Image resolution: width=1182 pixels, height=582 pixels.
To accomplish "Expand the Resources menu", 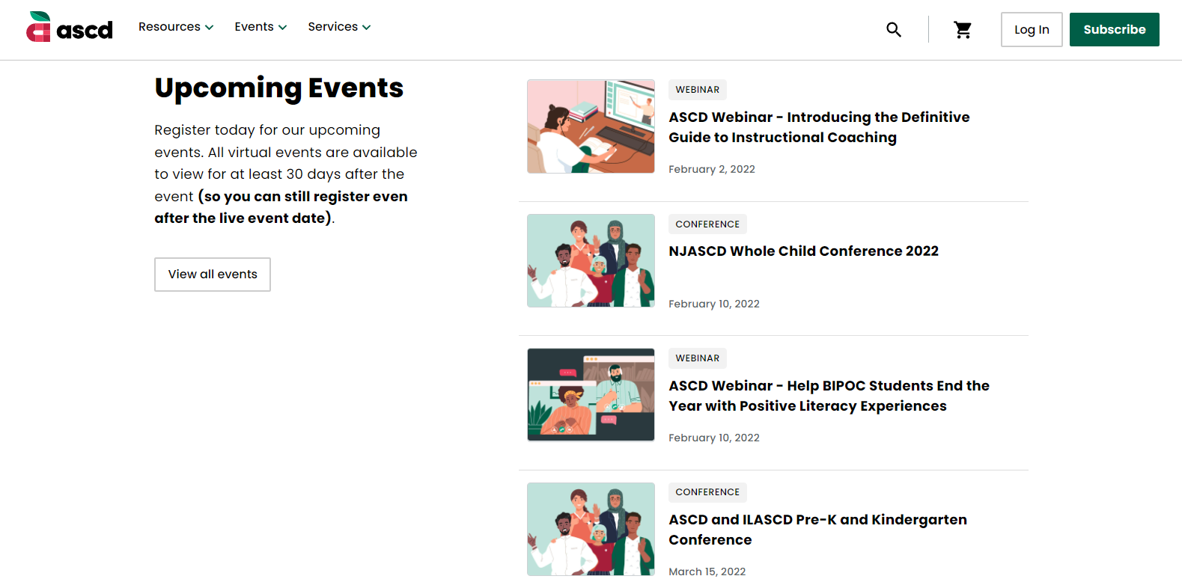I will (x=176, y=27).
